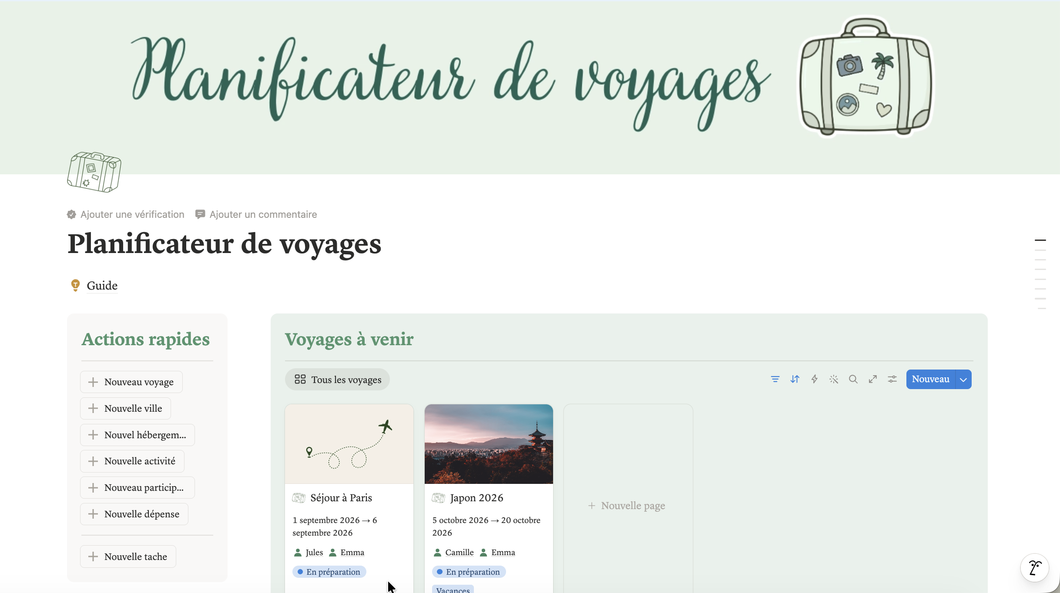This screenshot has width=1060, height=593.
Task: Open the filter icon in Voyages toolbar
Action: tap(775, 379)
